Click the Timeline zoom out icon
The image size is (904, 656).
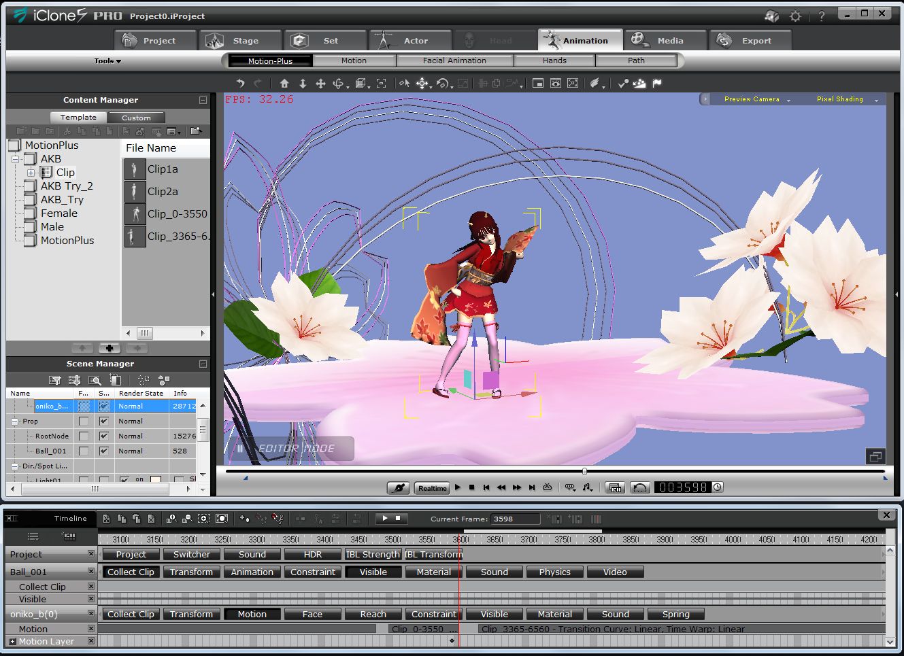[x=187, y=519]
